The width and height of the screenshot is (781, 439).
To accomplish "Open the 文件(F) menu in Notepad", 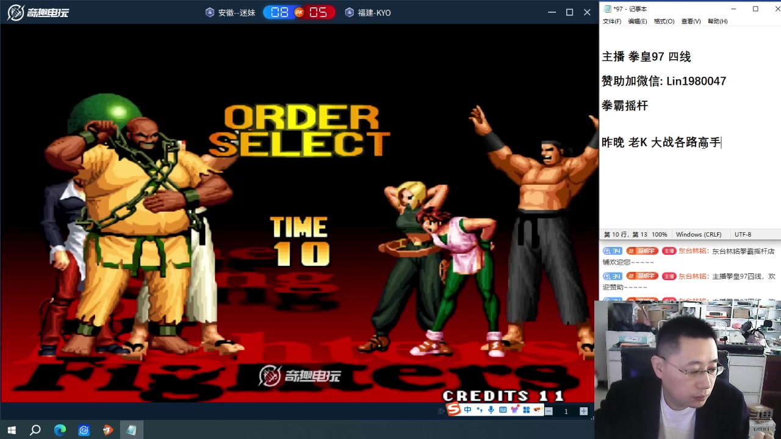I will coord(612,21).
